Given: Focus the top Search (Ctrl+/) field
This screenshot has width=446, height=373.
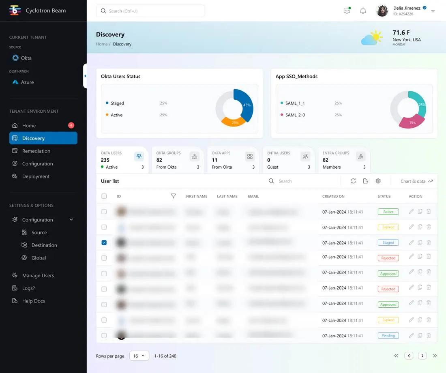Looking at the screenshot, I should 150,11.
